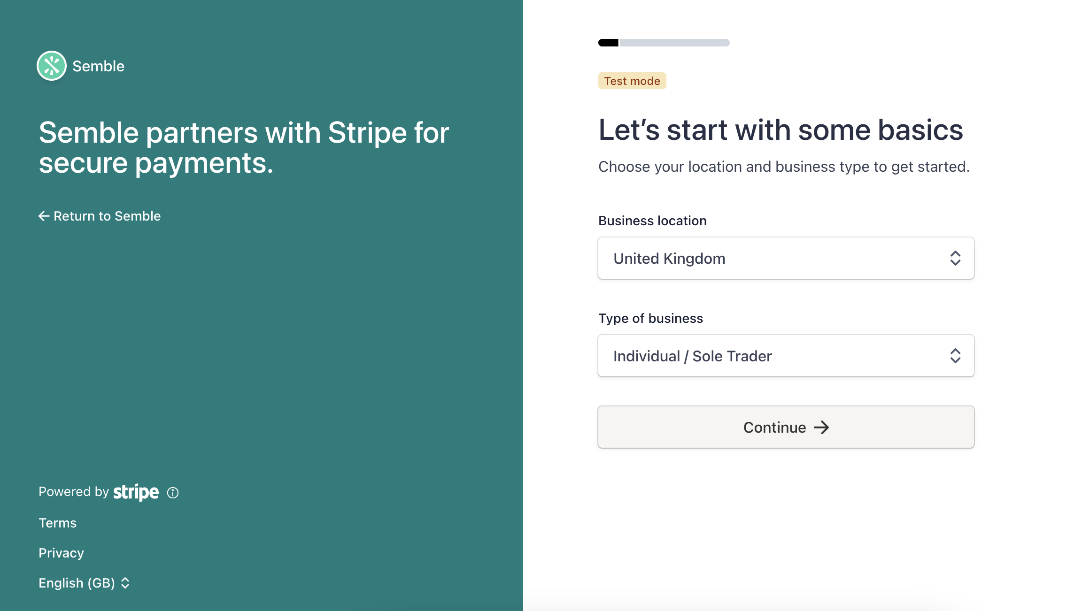Open the United Kingdom location dropdown
This screenshot has width=1082, height=611.
(786, 258)
